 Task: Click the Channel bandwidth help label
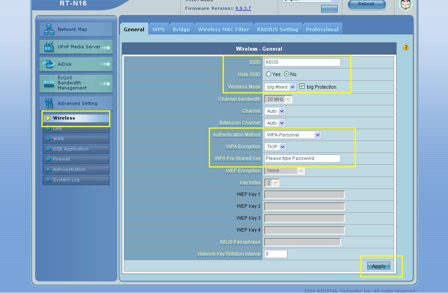(x=240, y=99)
